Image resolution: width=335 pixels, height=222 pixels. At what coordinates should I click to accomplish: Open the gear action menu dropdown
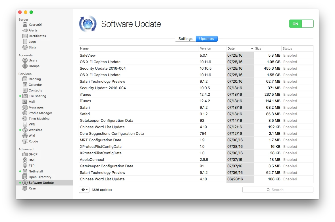[x=84, y=190]
